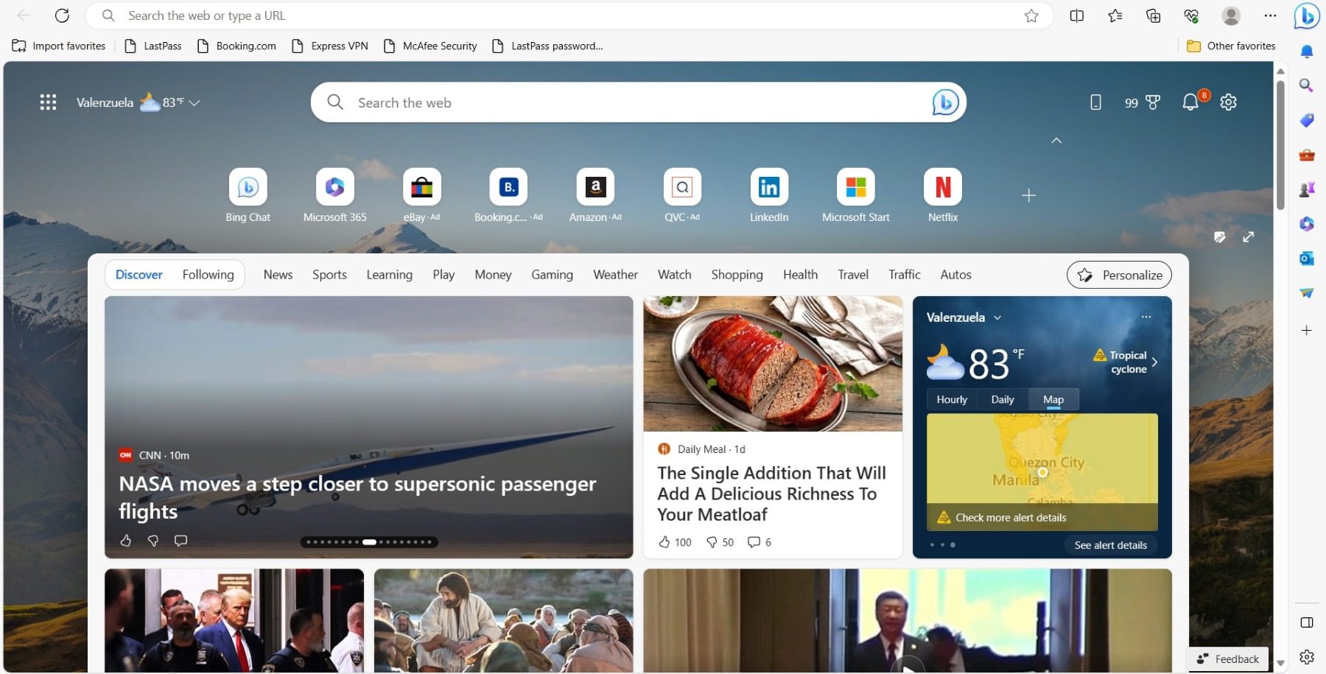Collapse the quick links row
Screen dimensions: 1326x674
[1056, 140]
